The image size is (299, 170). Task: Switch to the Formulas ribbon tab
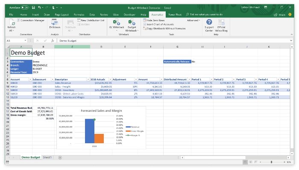[79, 14]
